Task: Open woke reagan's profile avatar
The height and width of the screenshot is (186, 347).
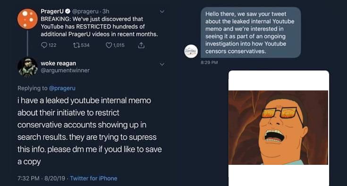Action: point(27,67)
